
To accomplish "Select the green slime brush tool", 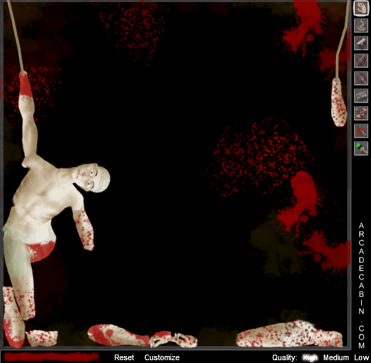I will (x=360, y=148).
